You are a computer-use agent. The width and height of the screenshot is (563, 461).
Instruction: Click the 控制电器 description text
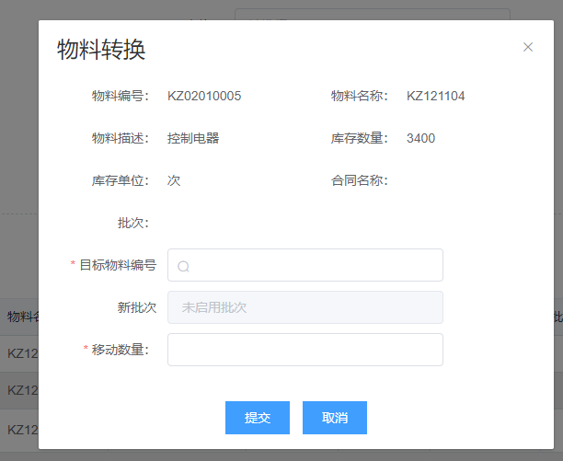[x=193, y=138]
